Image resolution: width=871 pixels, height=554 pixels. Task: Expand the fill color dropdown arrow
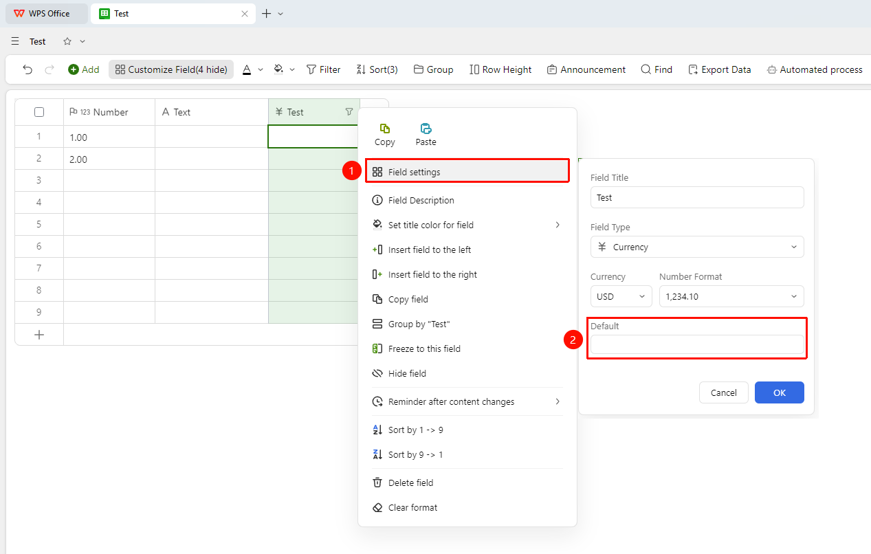point(292,69)
